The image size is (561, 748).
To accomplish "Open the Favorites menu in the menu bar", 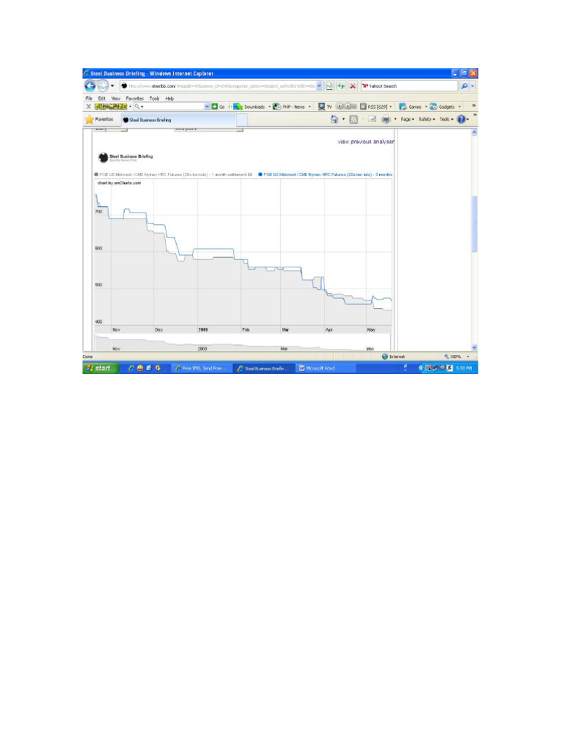I will (134, 99).
